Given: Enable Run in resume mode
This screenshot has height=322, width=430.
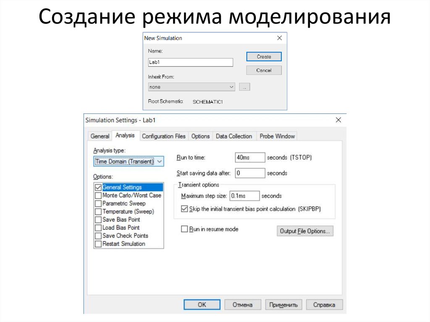Looking at the screenshot, I should (184, 229).
